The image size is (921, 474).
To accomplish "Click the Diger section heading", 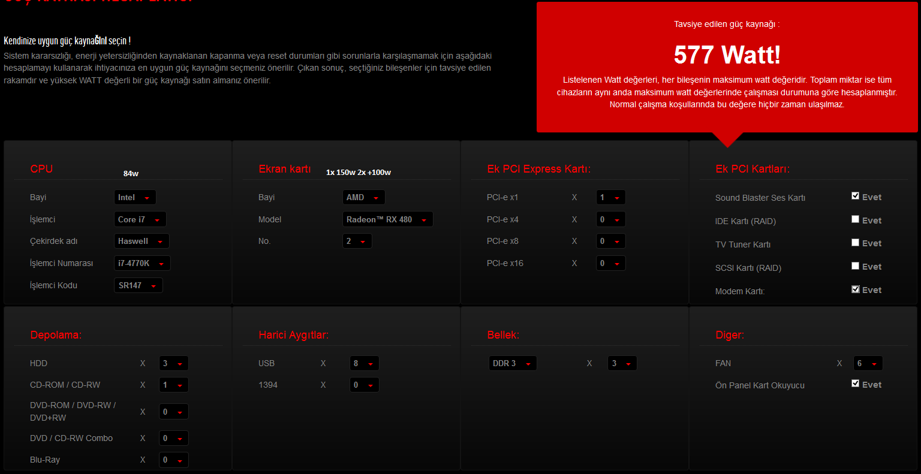I will 730,335.
